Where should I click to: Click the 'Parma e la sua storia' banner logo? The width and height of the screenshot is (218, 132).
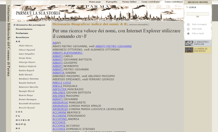coord(38,13)
